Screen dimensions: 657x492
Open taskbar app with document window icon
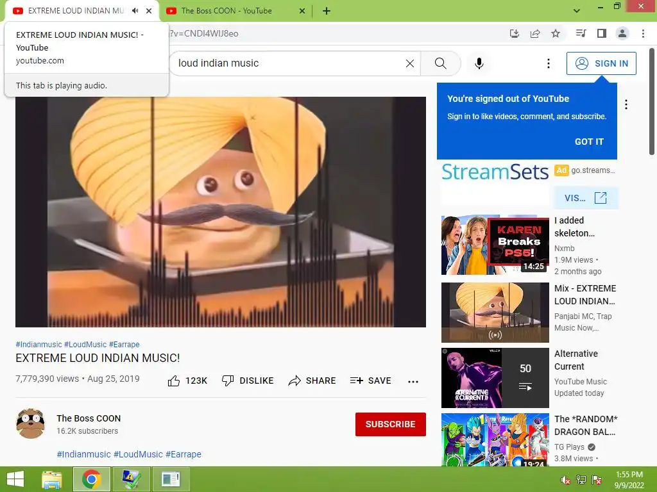pos(171,479)
